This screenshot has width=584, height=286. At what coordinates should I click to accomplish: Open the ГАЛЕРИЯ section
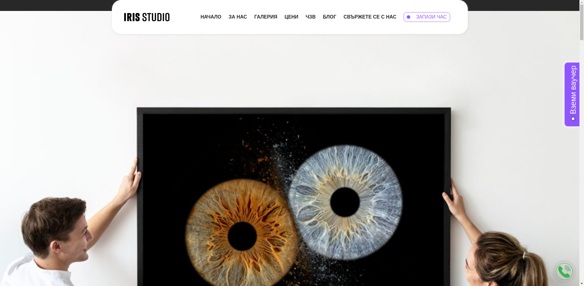pyautogui.click(x=266, y=17)
